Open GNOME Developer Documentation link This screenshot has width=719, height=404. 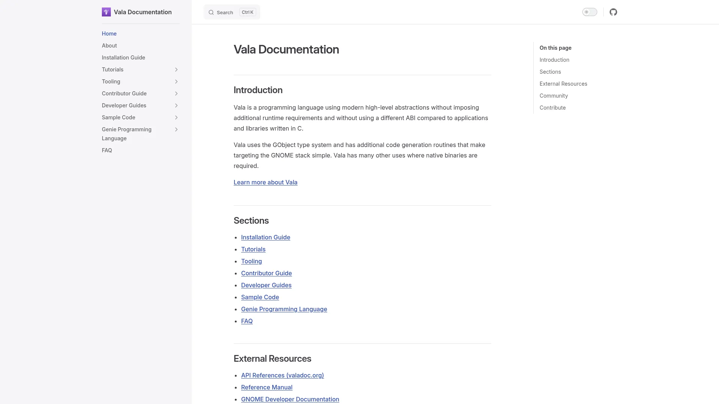pyautogui.click(x=290, y=399)
